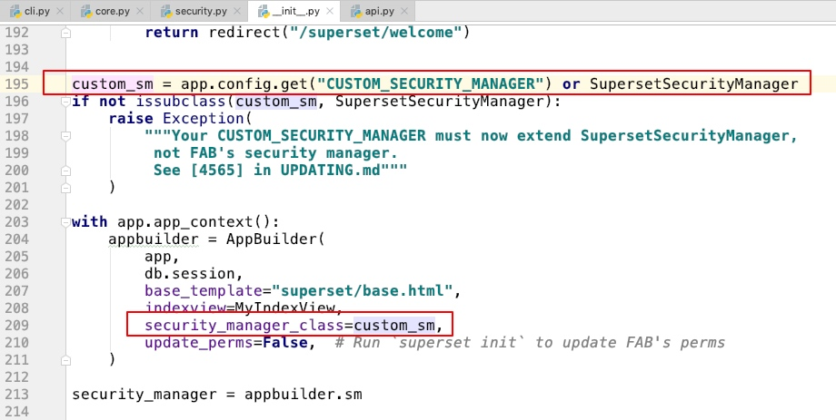This screenshot has height=420, width=836.
Task: Click update_perms=False on line 210
Action: (225, 343)
